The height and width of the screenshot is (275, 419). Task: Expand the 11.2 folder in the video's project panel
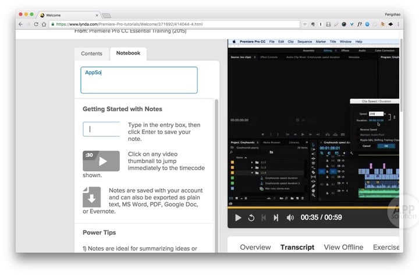(252, 162)
